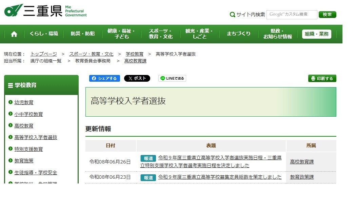This screenshot has width=355, height=215.
Task: Open くらし・環境 menu
Action: pos(44,34)
